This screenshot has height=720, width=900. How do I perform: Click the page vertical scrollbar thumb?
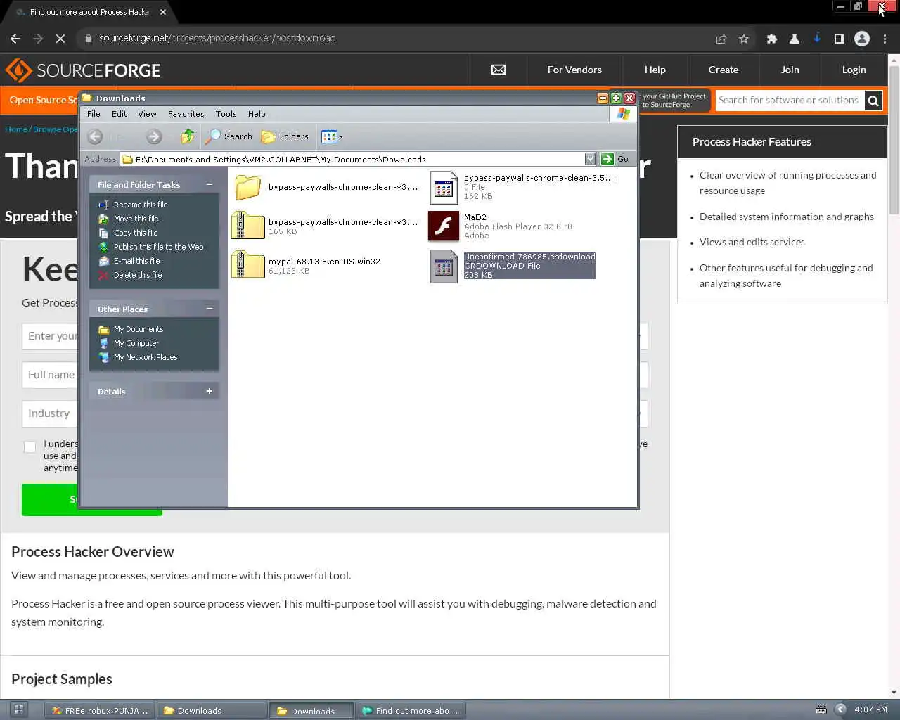[894, 141]
